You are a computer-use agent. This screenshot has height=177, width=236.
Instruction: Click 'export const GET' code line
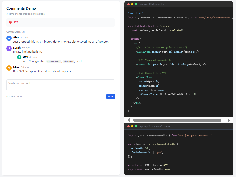click(148, 165)
